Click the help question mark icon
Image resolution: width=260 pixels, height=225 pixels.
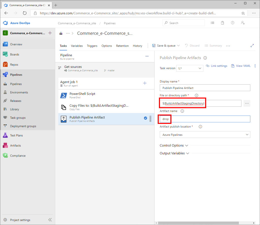pyautogui.click(x=233, y=23)
